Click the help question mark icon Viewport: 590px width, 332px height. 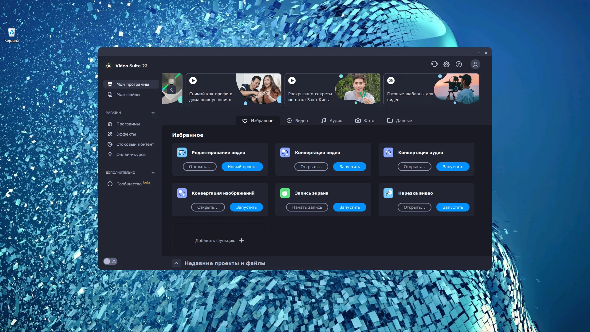[459, 64]
